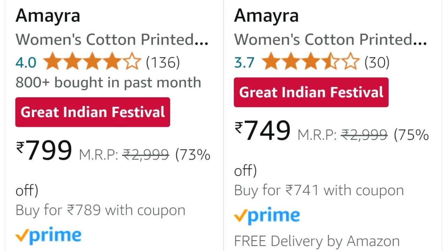Click the star rating of the 4.0 product
The height and width of the screenshot is (251, 447).
[x=92, y=62]
